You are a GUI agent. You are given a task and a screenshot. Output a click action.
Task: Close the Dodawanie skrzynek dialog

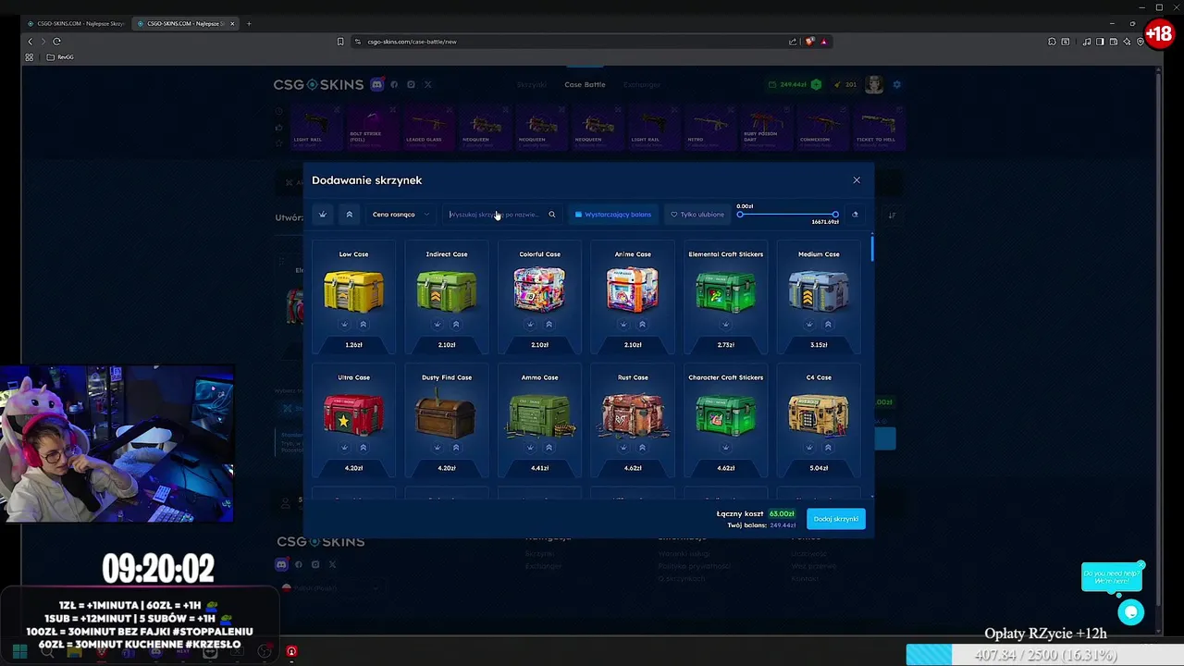click(x=857, y=180)
